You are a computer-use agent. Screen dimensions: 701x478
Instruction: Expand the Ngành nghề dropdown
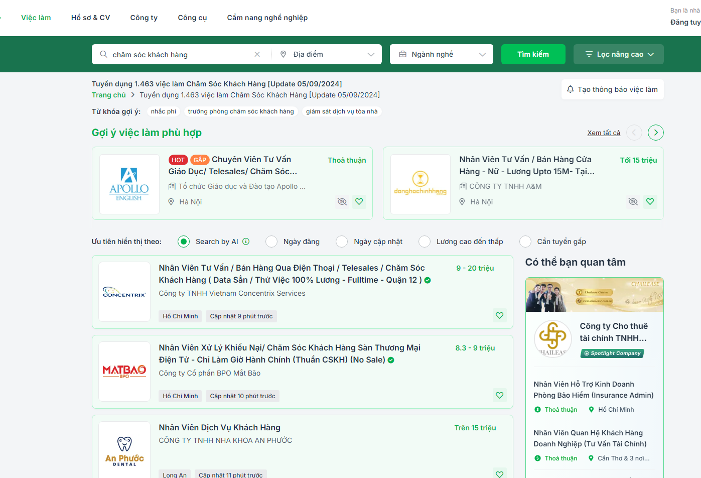[x=442, y=54]
